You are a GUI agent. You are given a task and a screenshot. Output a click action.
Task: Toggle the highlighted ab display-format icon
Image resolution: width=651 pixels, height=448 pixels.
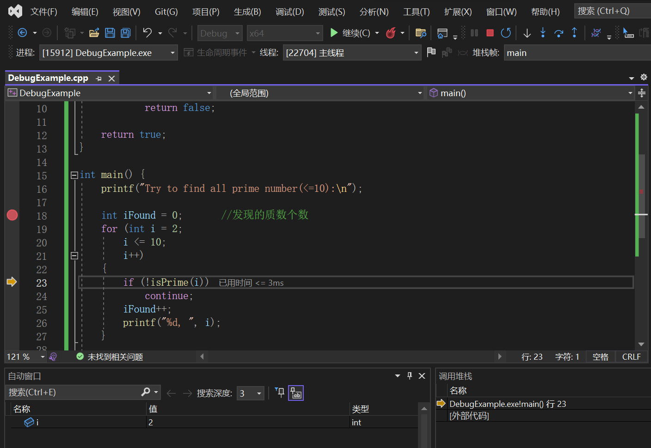[296, 393]
